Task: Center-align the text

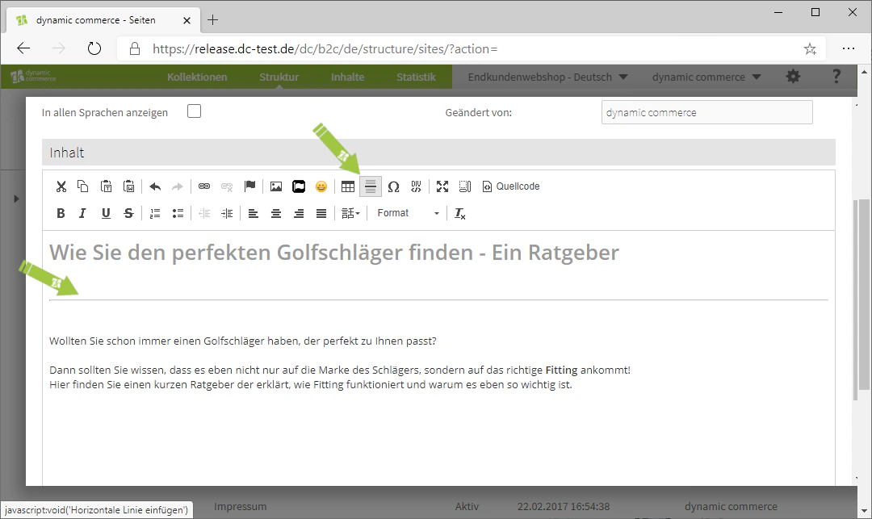Action: coord(276,213)
